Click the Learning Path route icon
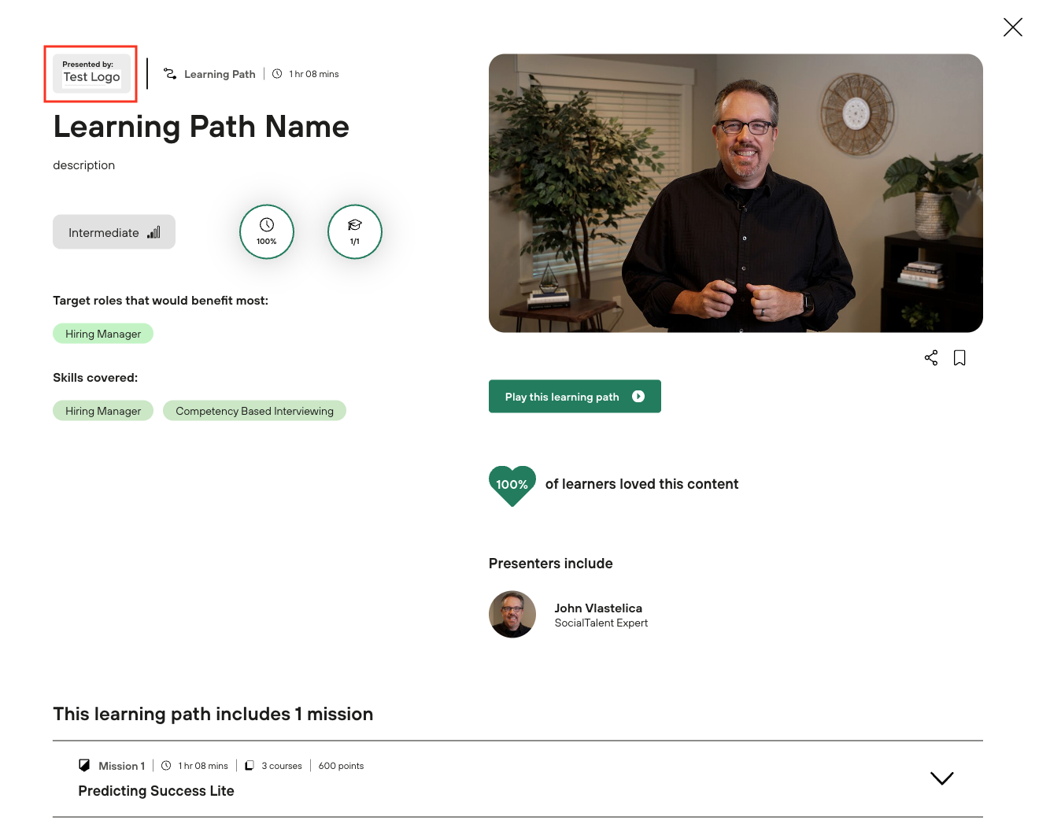Viewport: 1039px width, 828px height. tap(170, 74)
